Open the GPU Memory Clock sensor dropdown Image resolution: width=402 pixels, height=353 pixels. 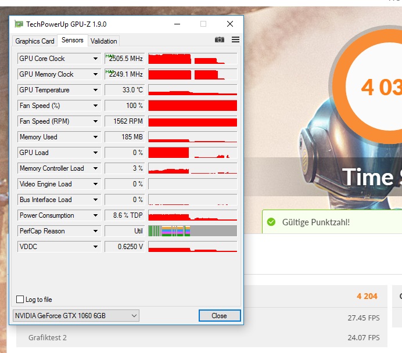tap(95, 74)
